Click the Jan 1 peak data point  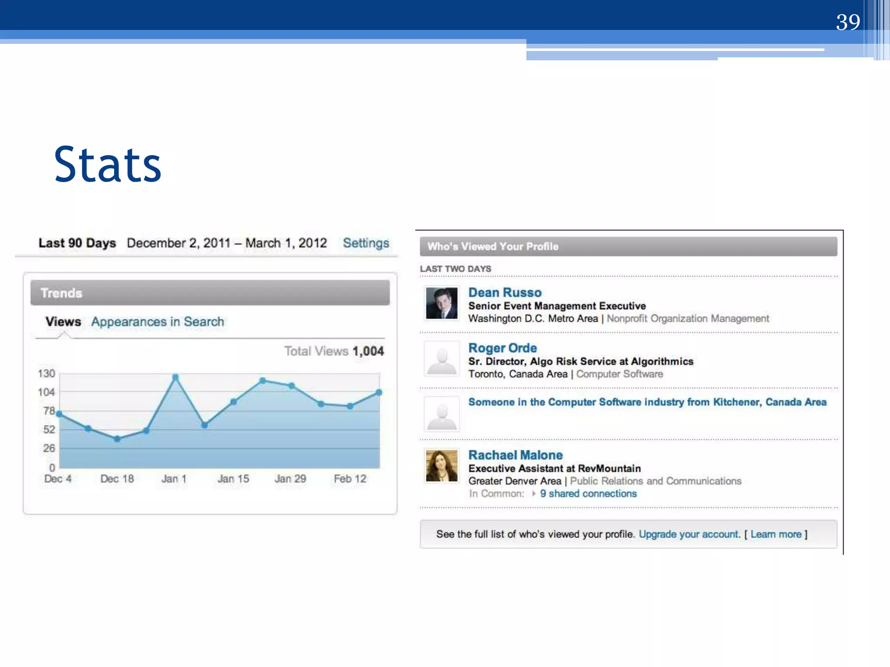(175, 377)
